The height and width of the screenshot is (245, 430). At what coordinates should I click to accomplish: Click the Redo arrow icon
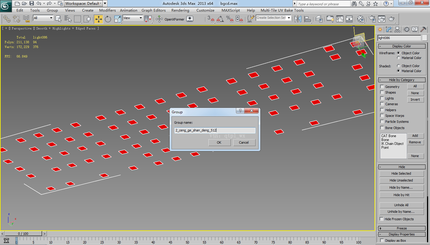pyautogui.click(x=49, y=4)
